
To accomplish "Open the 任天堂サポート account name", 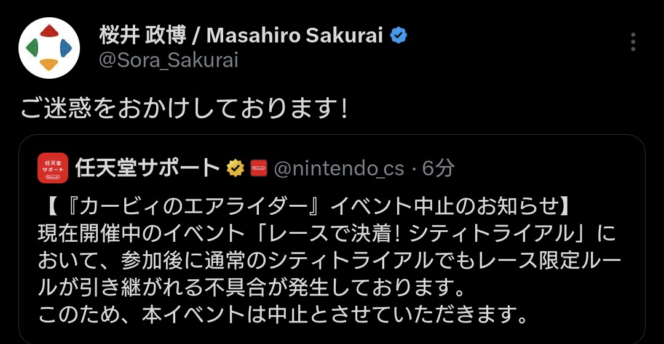I will pyautogui.click(x=148, y=168).
